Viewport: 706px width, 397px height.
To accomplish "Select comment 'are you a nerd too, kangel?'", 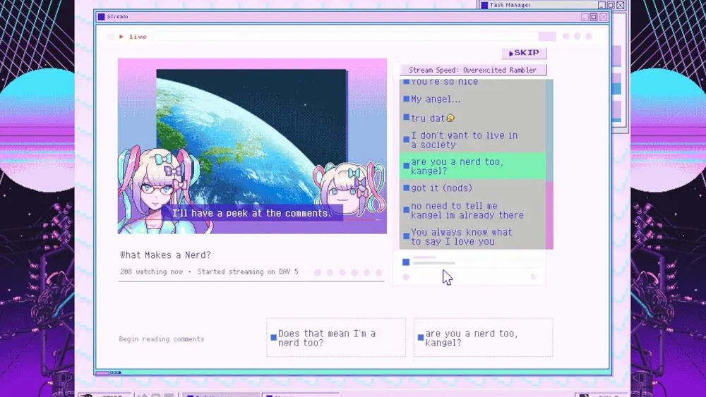I will 472,166.
